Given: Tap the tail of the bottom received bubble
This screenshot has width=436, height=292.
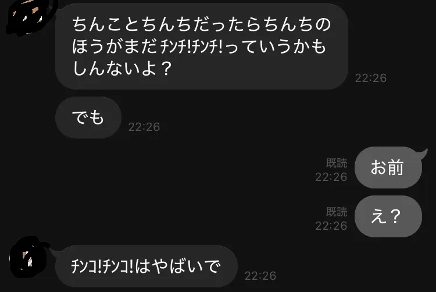Looking at the screenshot, I should pos(56,252).
